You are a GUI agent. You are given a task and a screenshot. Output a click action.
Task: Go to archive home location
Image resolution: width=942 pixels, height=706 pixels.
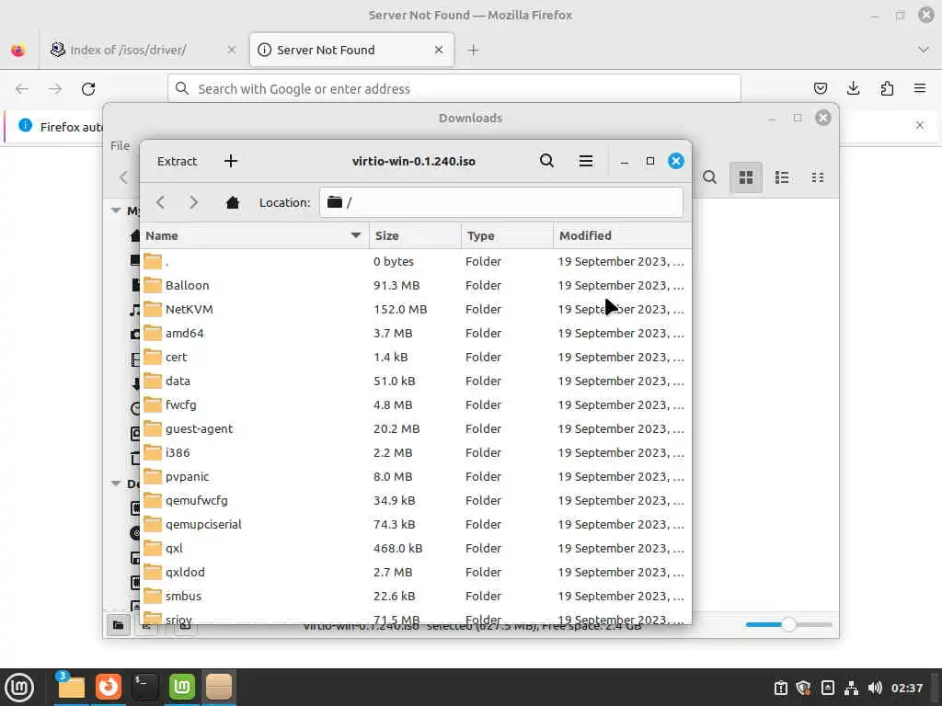click(x=233, y=202)
